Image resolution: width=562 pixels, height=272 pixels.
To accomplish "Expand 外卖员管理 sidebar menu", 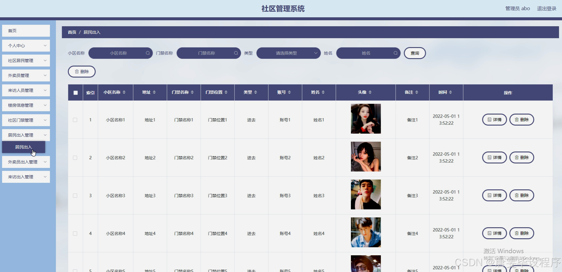I will tap(26, 75).
